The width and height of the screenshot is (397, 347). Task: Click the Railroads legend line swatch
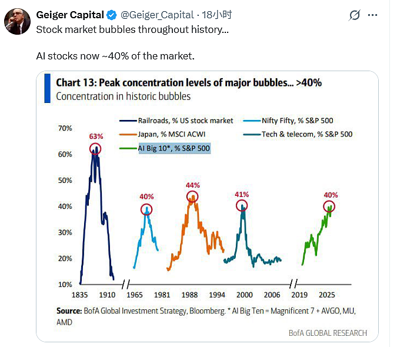(x=128, y=121)
